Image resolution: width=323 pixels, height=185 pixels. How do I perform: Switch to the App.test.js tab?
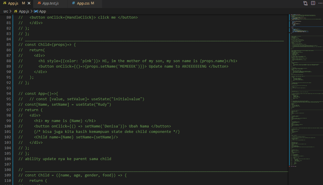(x=50, y=3)
